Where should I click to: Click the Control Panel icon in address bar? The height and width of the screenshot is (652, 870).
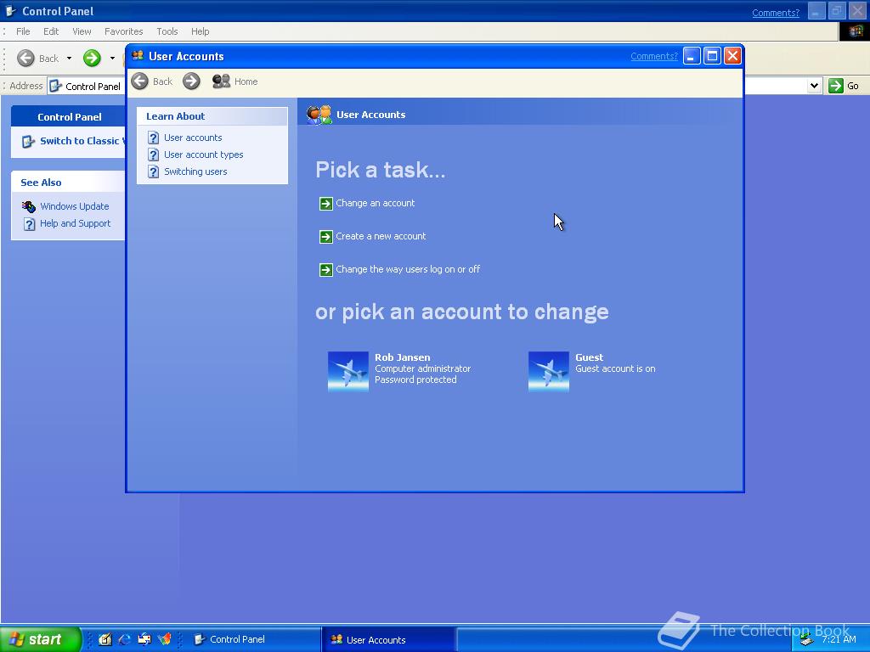[55, 86]
